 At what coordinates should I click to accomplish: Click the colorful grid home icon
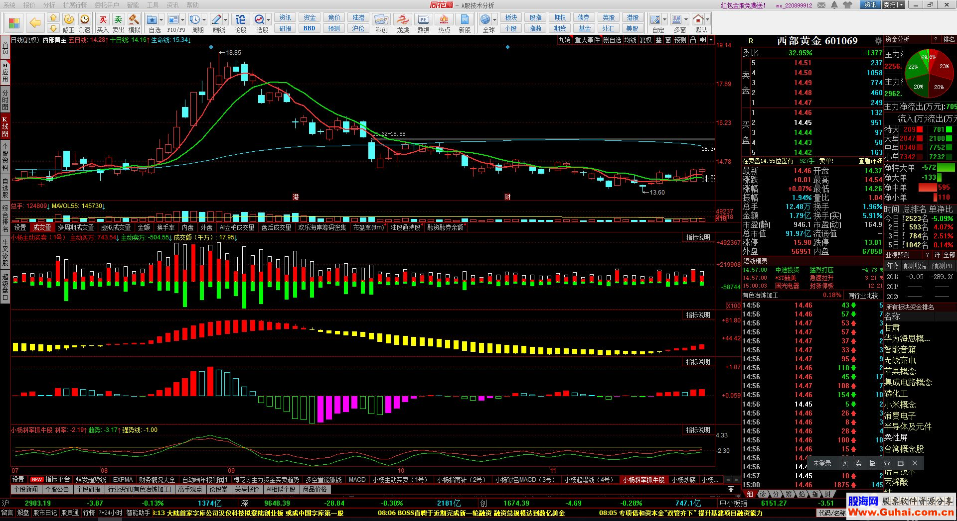(x=14, y=22)
